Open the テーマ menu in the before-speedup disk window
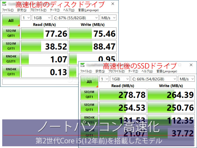Image resolution: width=197 pixels, height=148 pixels. pos(55,10)
